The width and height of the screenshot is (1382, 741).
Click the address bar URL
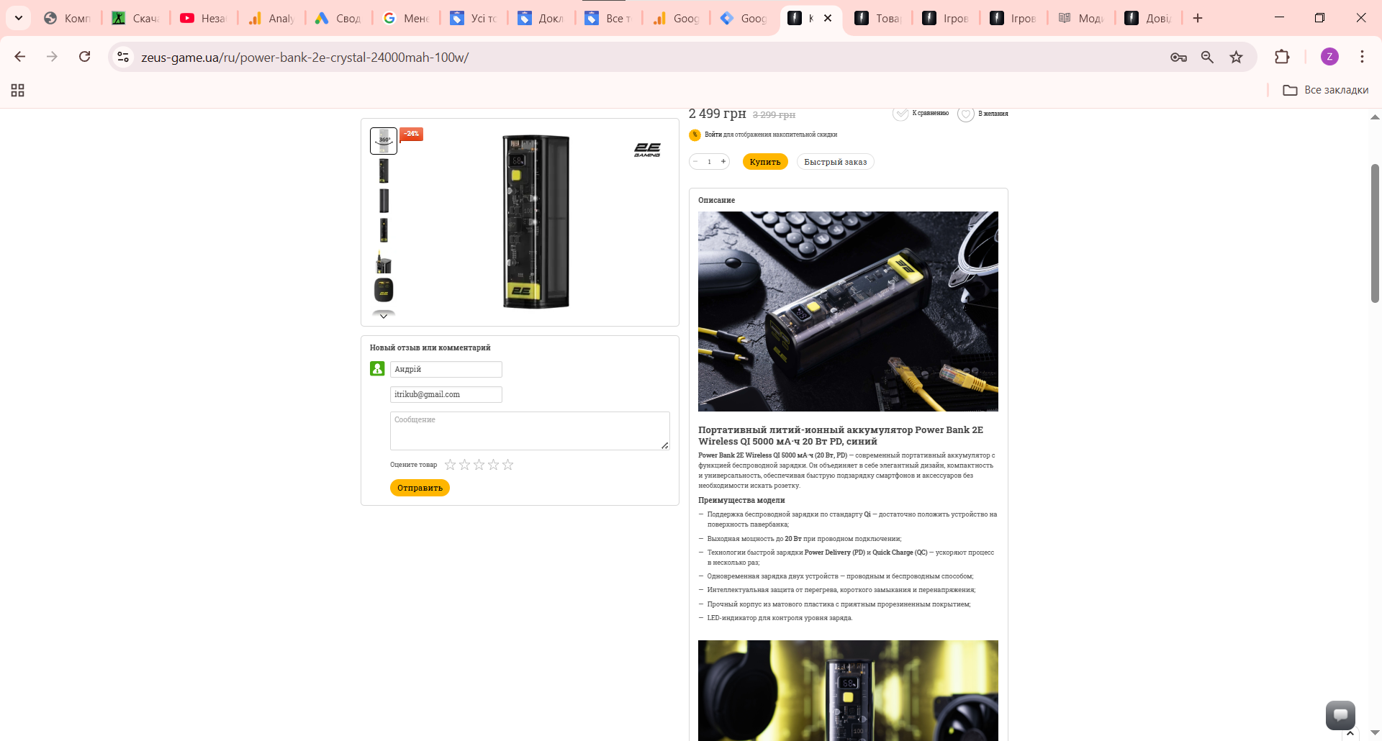pyautogui.click(x=305, y=58)
